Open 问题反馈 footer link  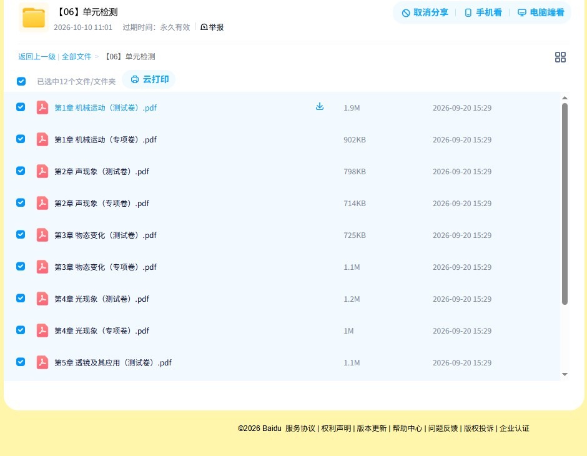click(443, 429)
